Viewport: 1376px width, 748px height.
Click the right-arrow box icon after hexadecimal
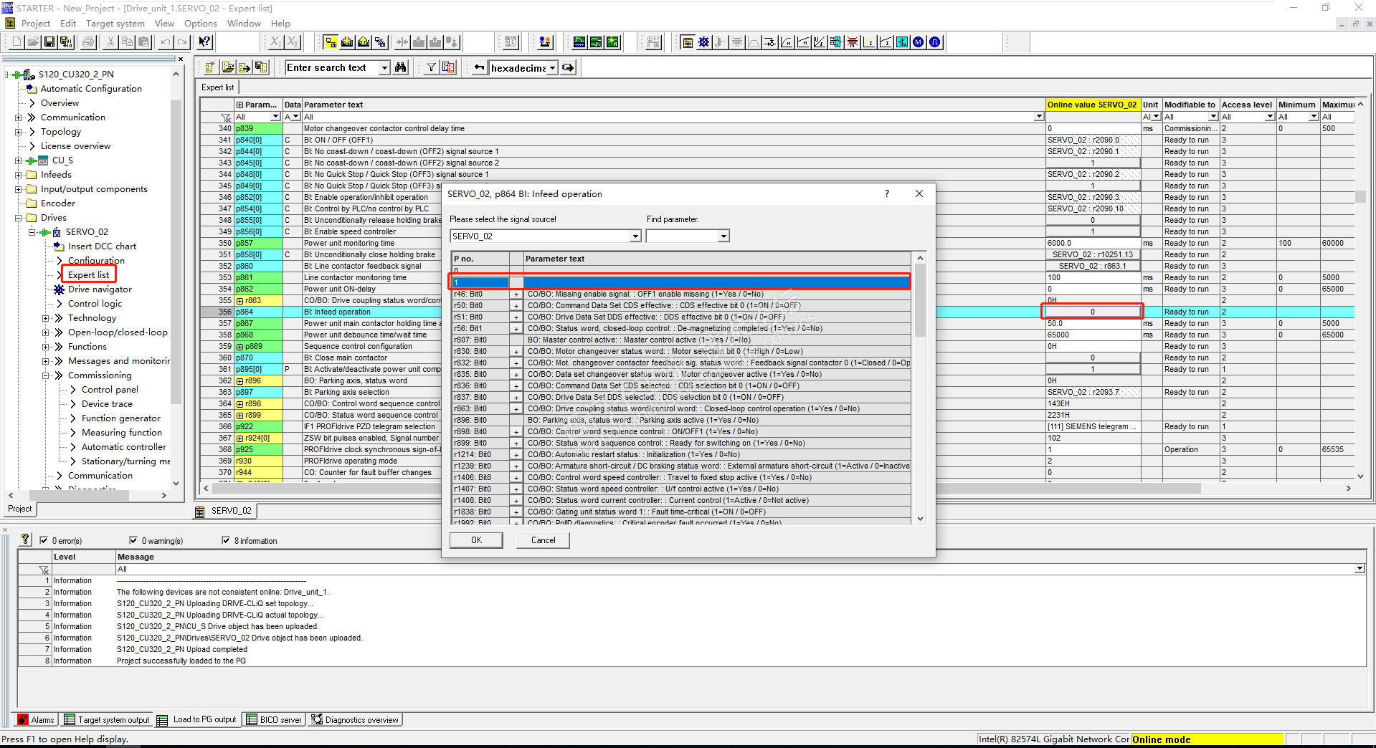tap(569, 67)
